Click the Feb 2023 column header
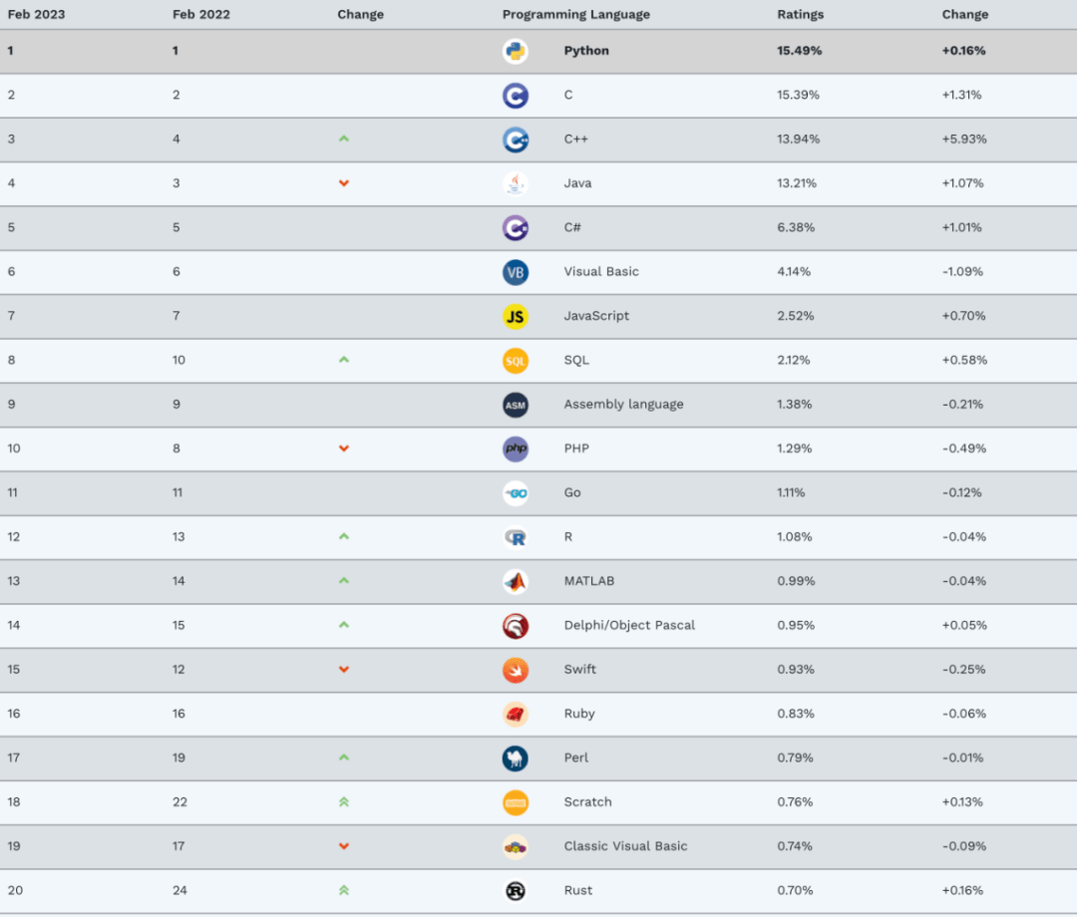1077x917 pixels. click(37, 14)
